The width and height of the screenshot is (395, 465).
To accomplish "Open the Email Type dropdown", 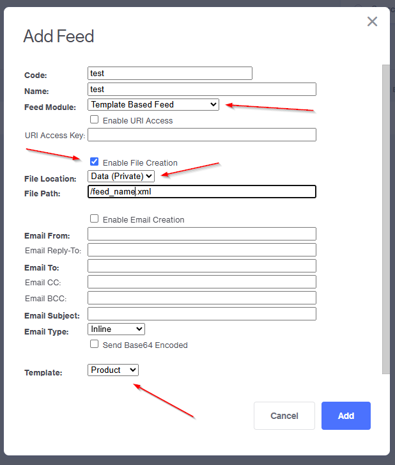I will 116,329.
